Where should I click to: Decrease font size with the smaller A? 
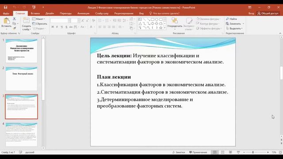88,21
